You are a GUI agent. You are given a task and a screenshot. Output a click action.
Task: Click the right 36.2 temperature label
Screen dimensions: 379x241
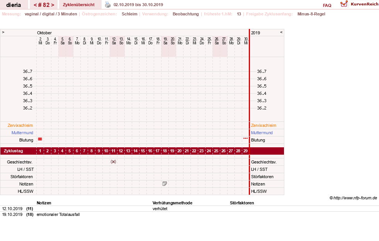262,108
